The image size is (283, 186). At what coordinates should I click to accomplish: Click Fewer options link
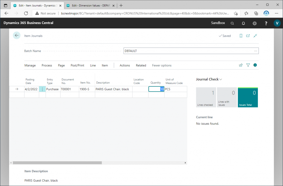pos(162,66)
